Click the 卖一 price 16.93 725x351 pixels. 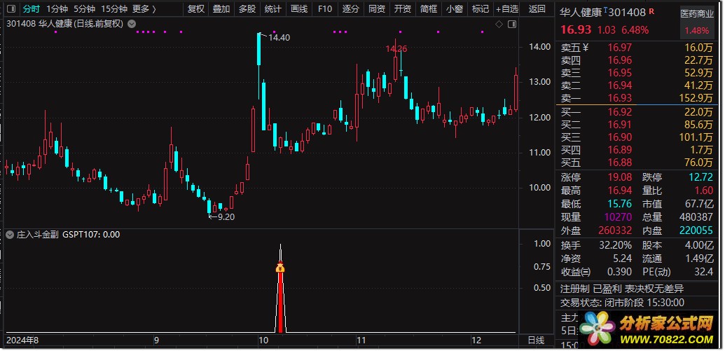pos(619,99)
